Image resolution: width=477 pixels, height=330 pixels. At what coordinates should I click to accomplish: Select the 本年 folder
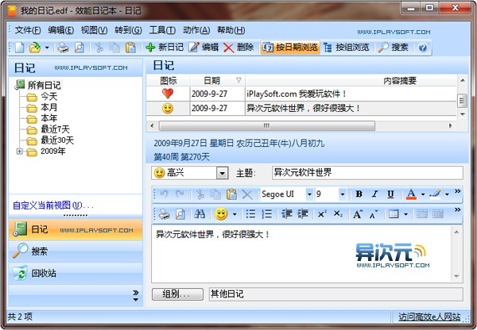coord(49,118)
